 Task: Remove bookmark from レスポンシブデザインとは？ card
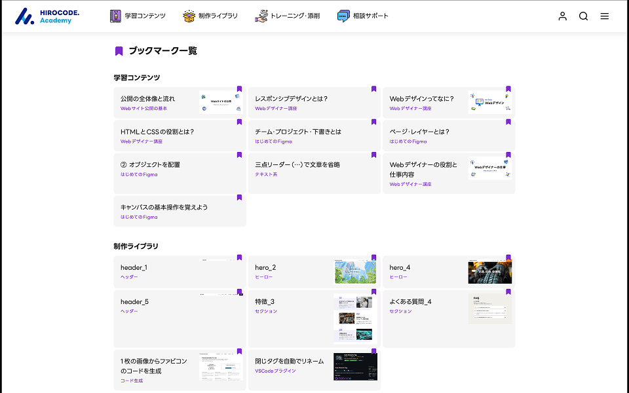[x=373, y=89]
